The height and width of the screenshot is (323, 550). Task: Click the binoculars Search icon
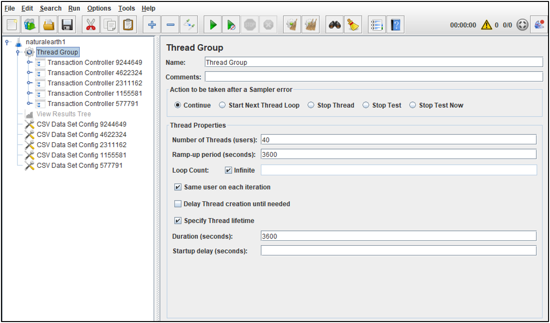[335, 25]
